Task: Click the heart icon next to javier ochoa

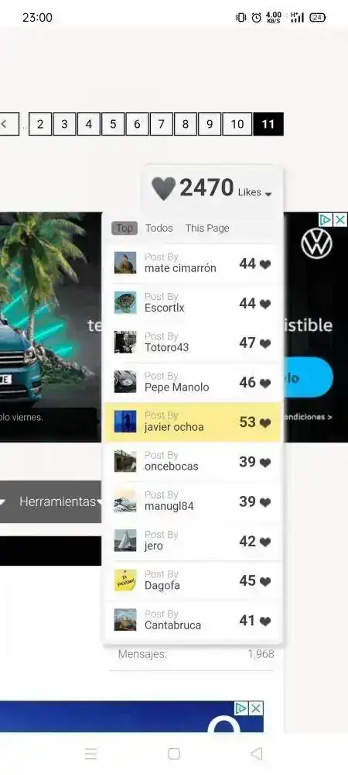Action: click(x=265, y=423)
